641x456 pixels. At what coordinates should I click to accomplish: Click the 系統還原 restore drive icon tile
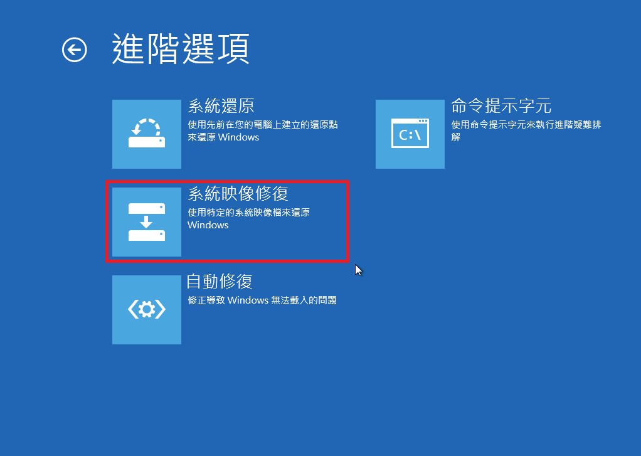[x=147, y=134]
